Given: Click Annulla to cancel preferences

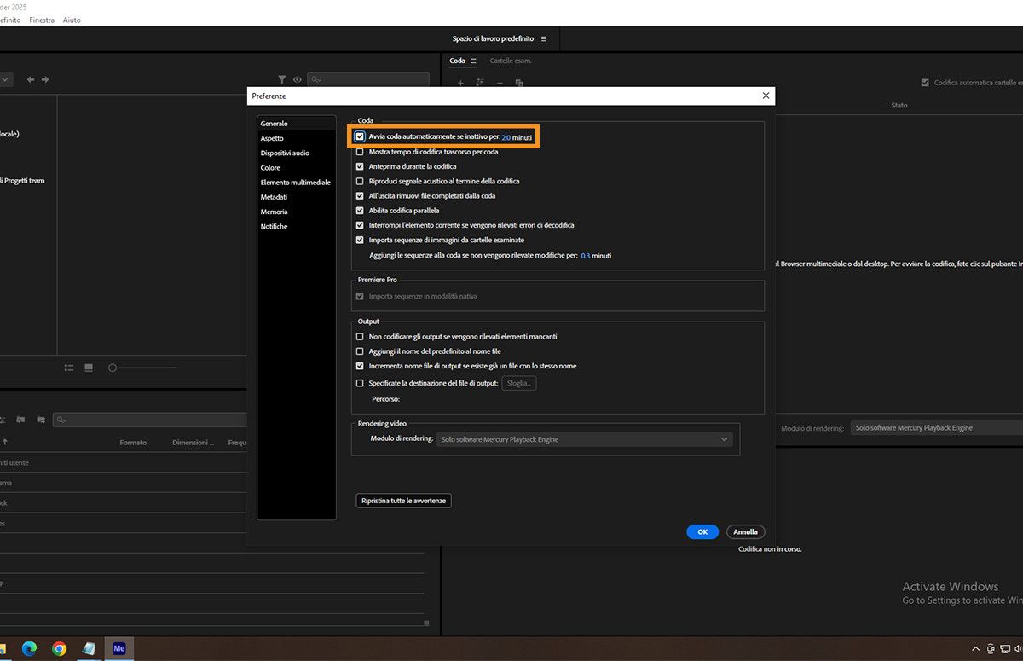Looking at the screenshot, I should (x=746, y=531).
